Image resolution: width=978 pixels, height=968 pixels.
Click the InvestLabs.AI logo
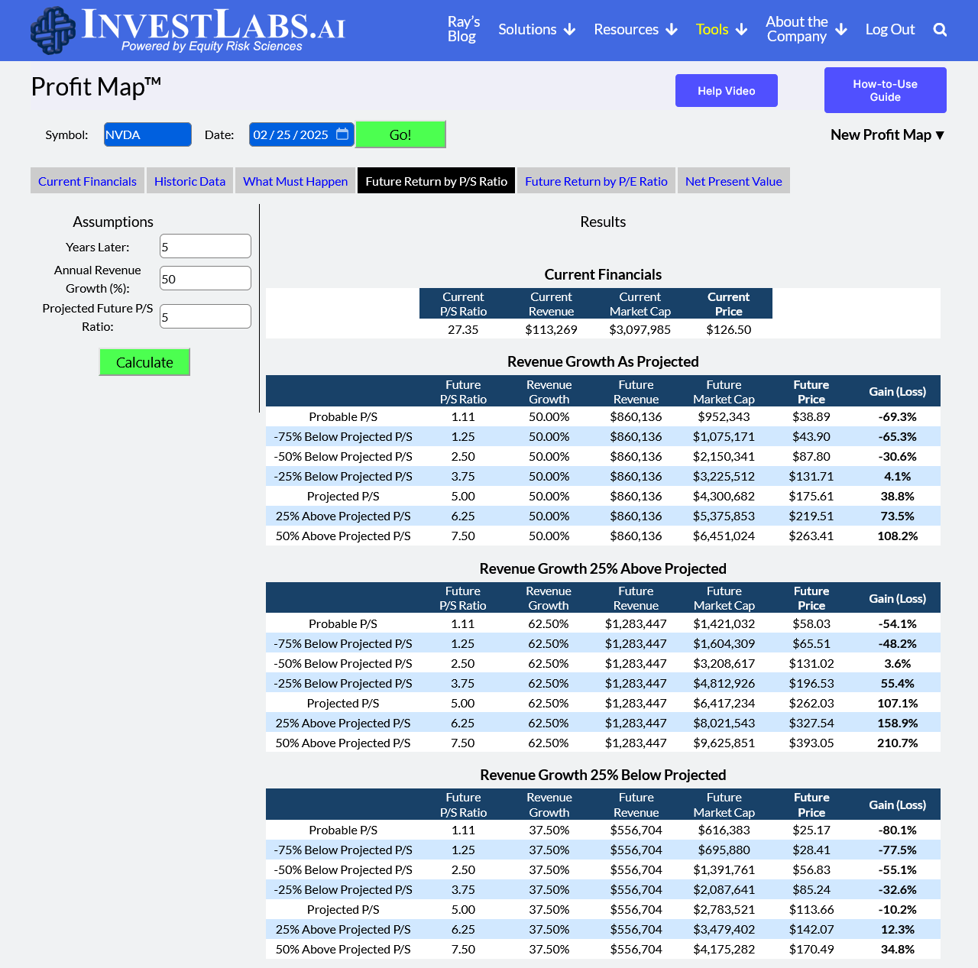pos(187,31)
